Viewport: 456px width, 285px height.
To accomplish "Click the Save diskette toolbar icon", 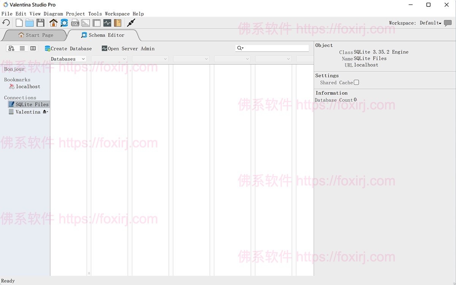I will click(40, 22).
